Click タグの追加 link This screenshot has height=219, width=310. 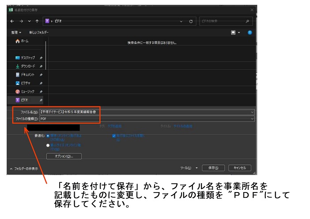114,126
